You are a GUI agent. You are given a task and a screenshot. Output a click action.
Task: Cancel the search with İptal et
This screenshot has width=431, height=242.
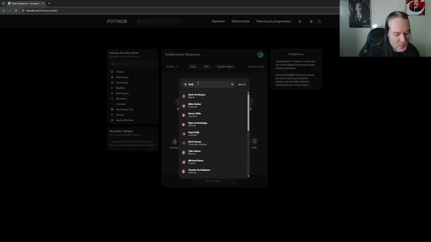tap(242, 84)
